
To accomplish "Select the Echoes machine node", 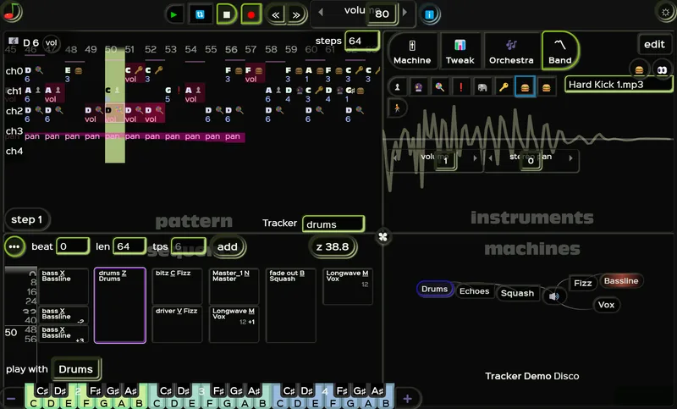I will [x=474, y=291].
